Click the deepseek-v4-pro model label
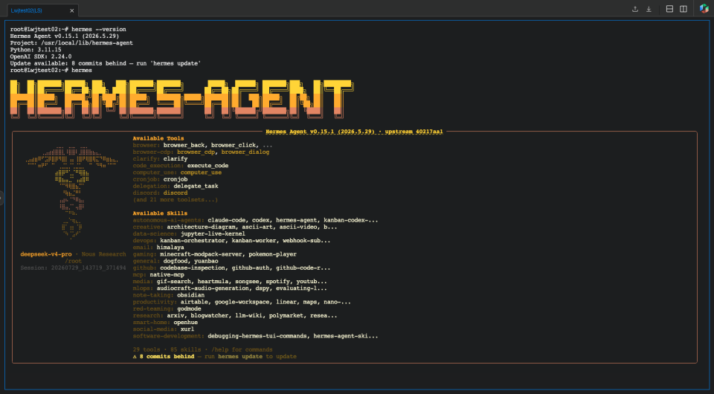714x394 pixels. coord(46,254)
